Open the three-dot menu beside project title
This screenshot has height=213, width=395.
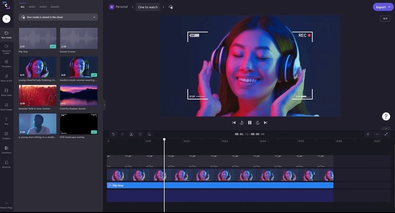[x=163, y=7]
